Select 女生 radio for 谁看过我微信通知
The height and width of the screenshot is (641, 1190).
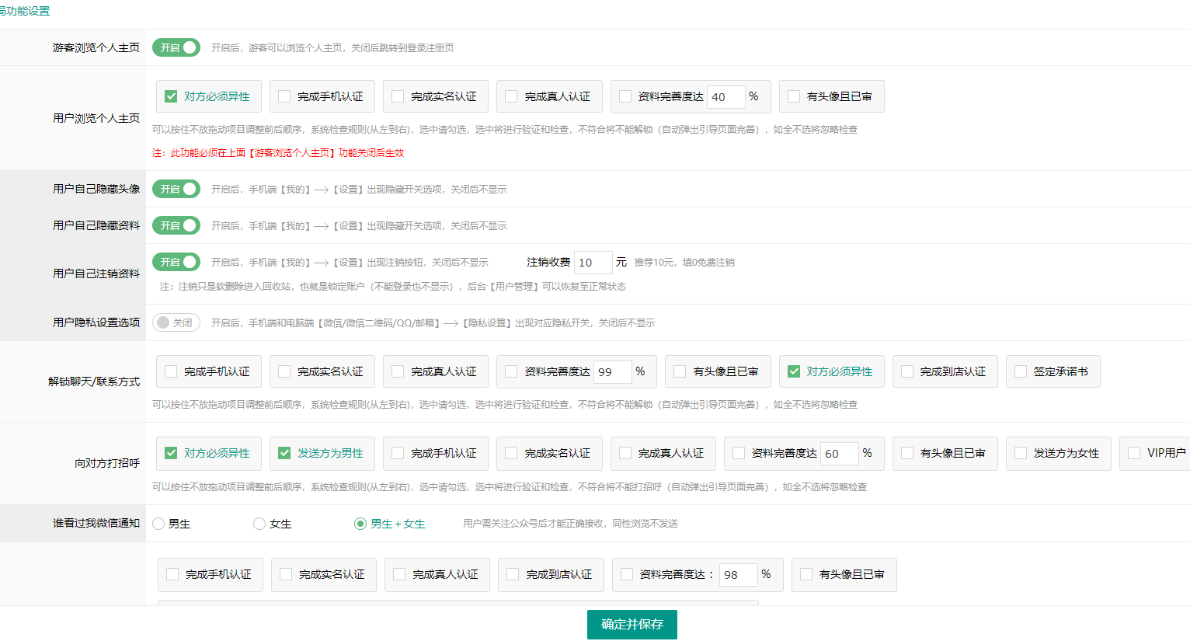pyautogui.click(x=259, y=524)
